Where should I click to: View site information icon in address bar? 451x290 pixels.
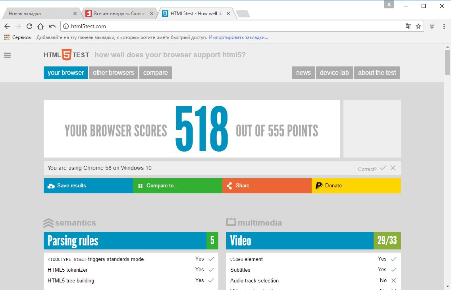66,27
